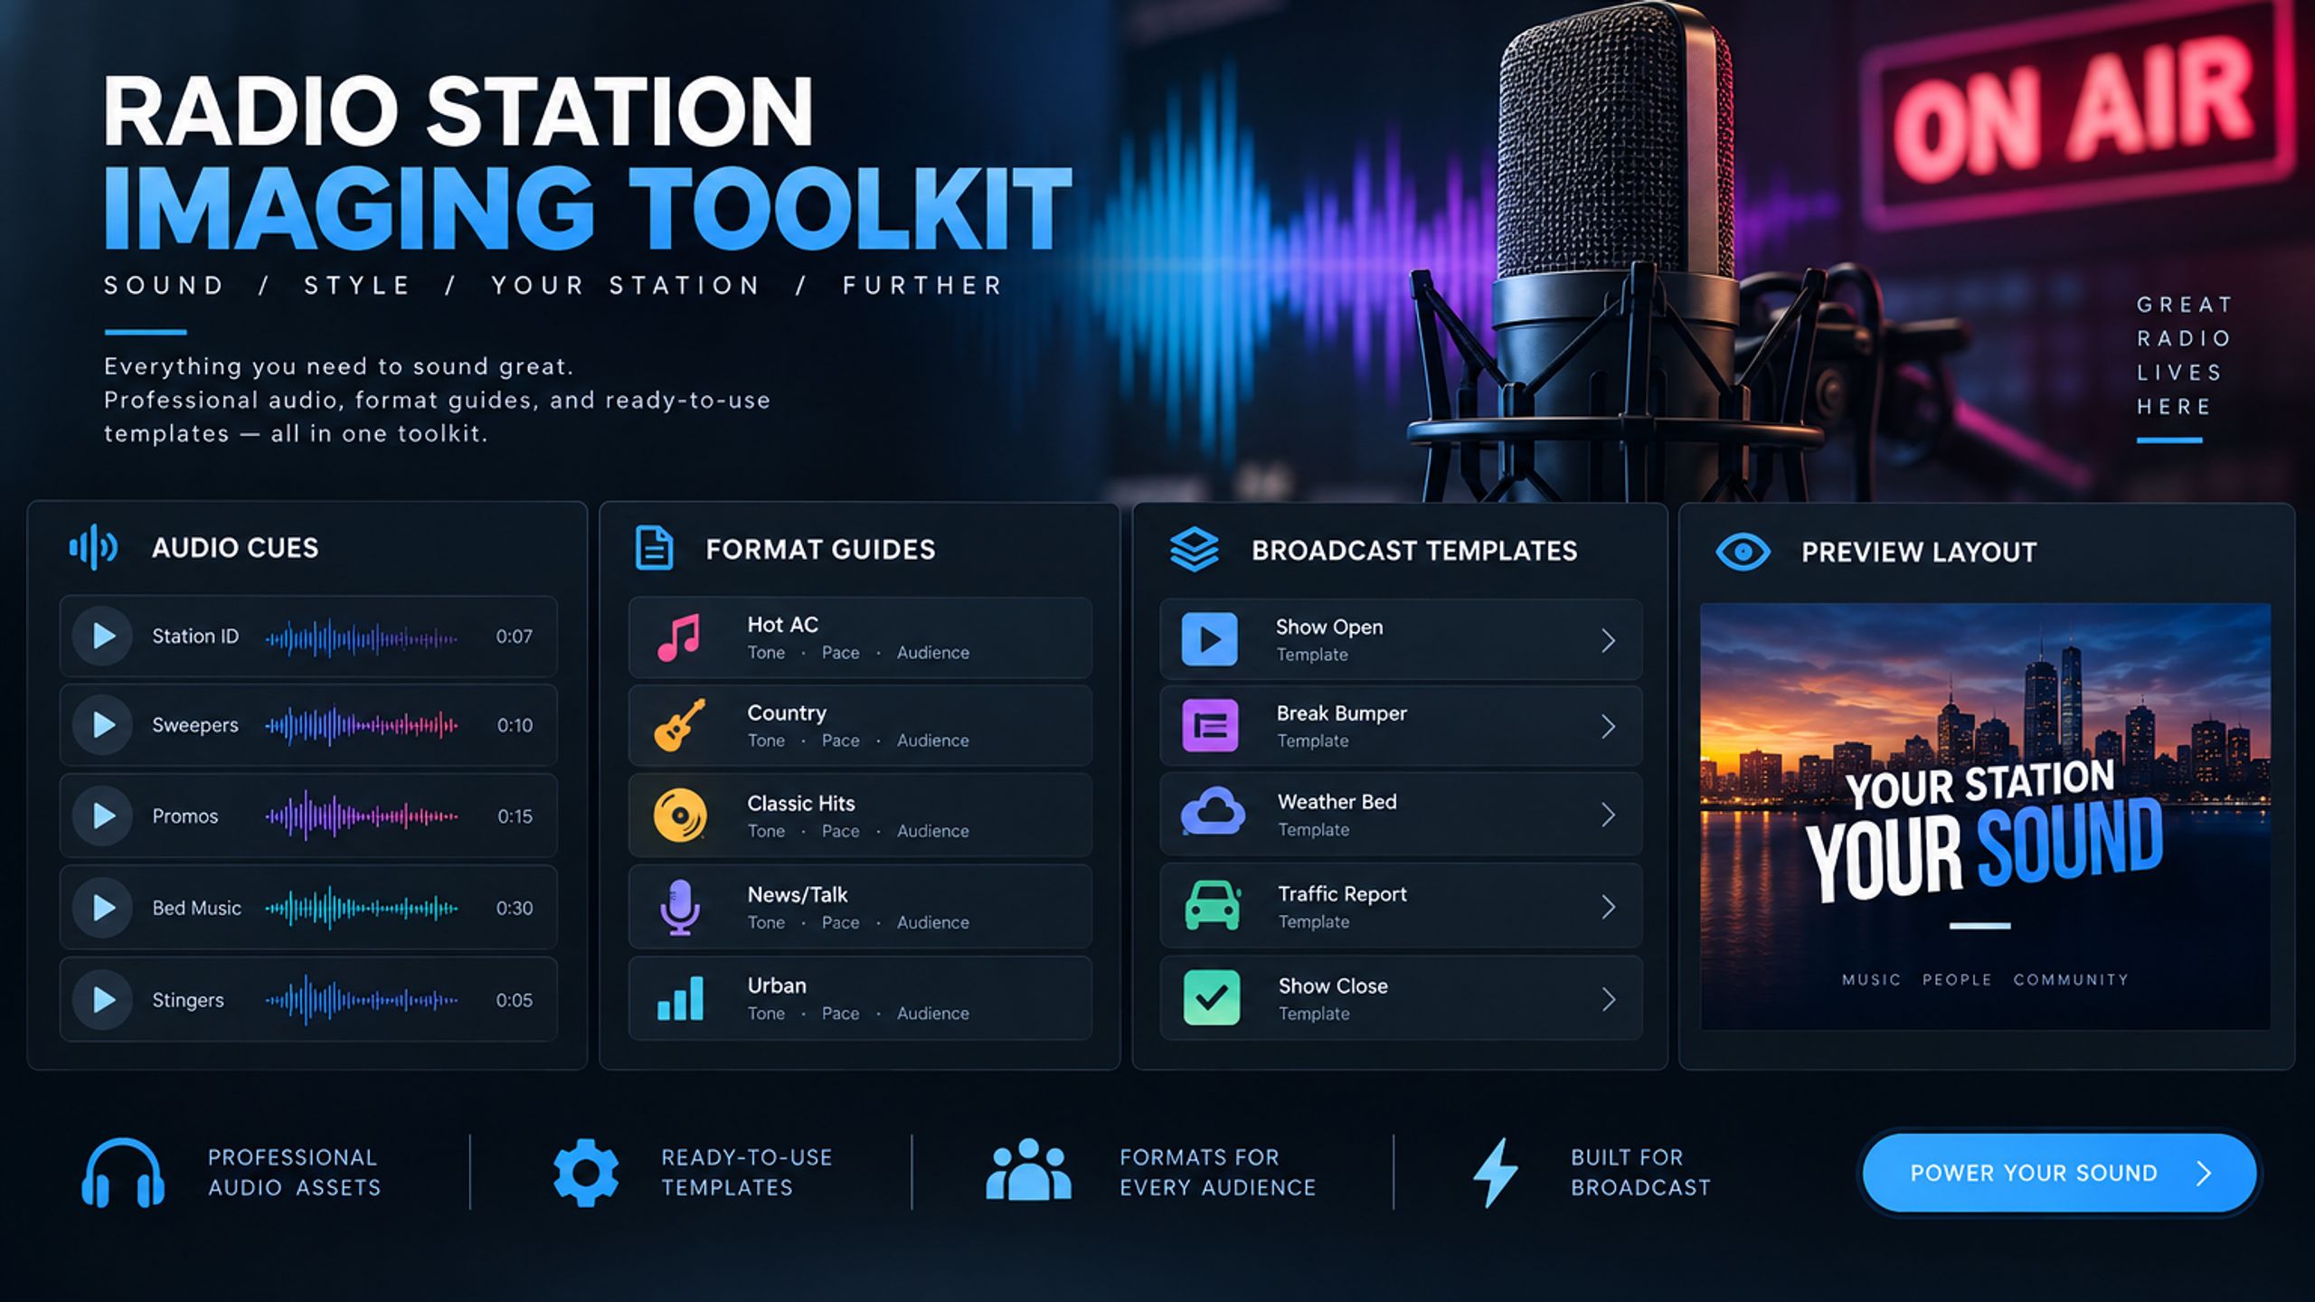Play the Bed Music audio cue

pos(102,907)
